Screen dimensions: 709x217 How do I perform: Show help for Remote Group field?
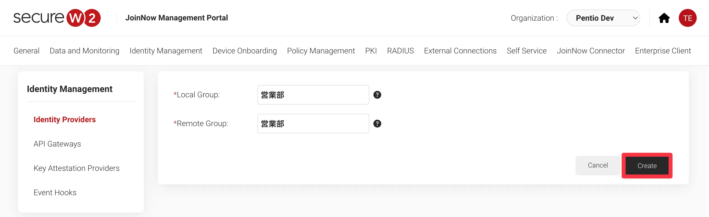coord(377,124)
